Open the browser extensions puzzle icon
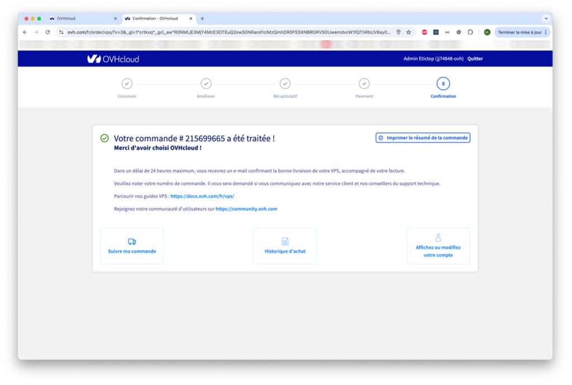Image resolution: width=572 pixels, height=385 pixels. point(470,32)
